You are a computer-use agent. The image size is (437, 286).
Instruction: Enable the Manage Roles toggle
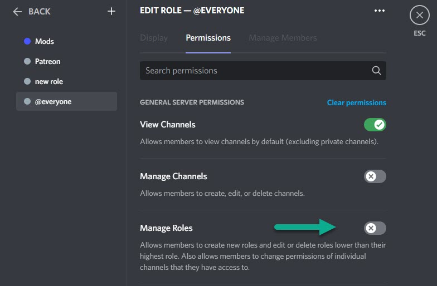(375, 228)
